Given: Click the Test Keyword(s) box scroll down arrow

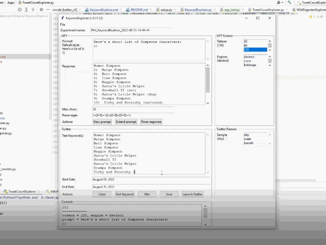Looking at the screenshot, I should point(207,172).
